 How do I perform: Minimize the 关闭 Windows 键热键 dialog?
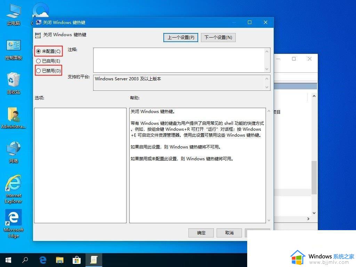click(x=234, y=22)
